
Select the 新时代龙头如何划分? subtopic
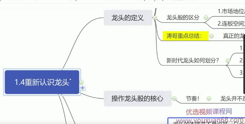(x=193, y=60)
